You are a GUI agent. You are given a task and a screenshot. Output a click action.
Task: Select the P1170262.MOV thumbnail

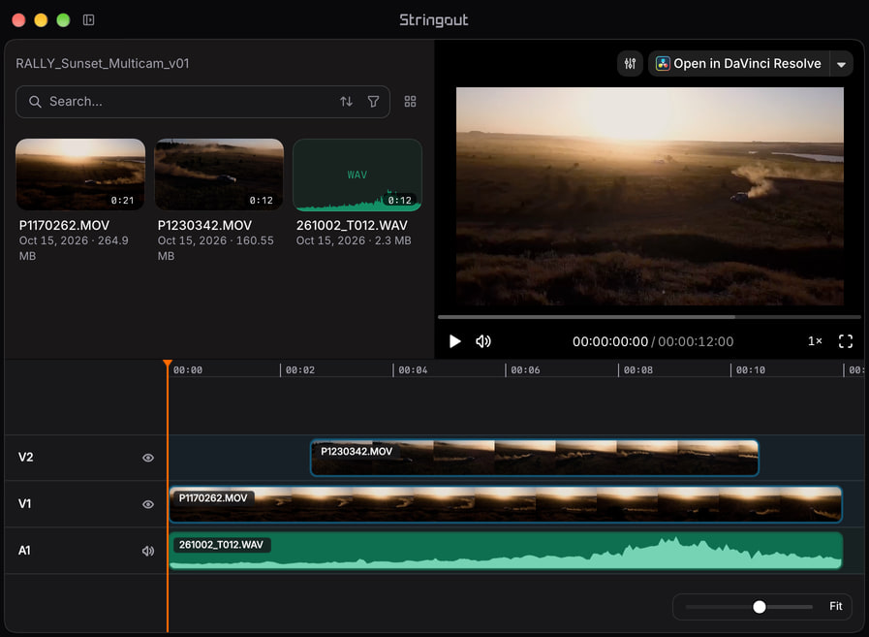(80, 175)
